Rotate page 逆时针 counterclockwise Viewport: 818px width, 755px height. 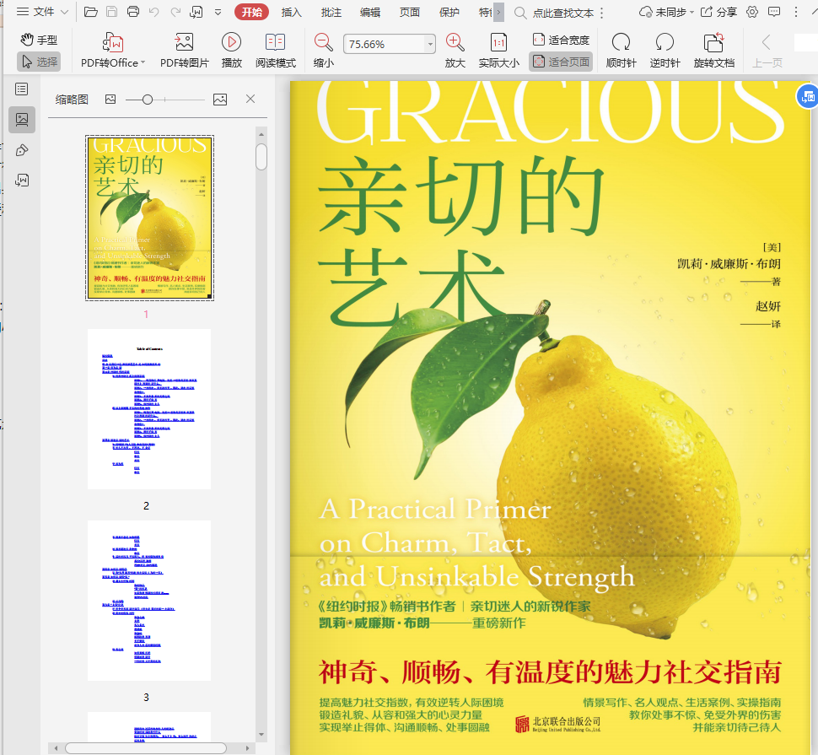coord(665,50)
